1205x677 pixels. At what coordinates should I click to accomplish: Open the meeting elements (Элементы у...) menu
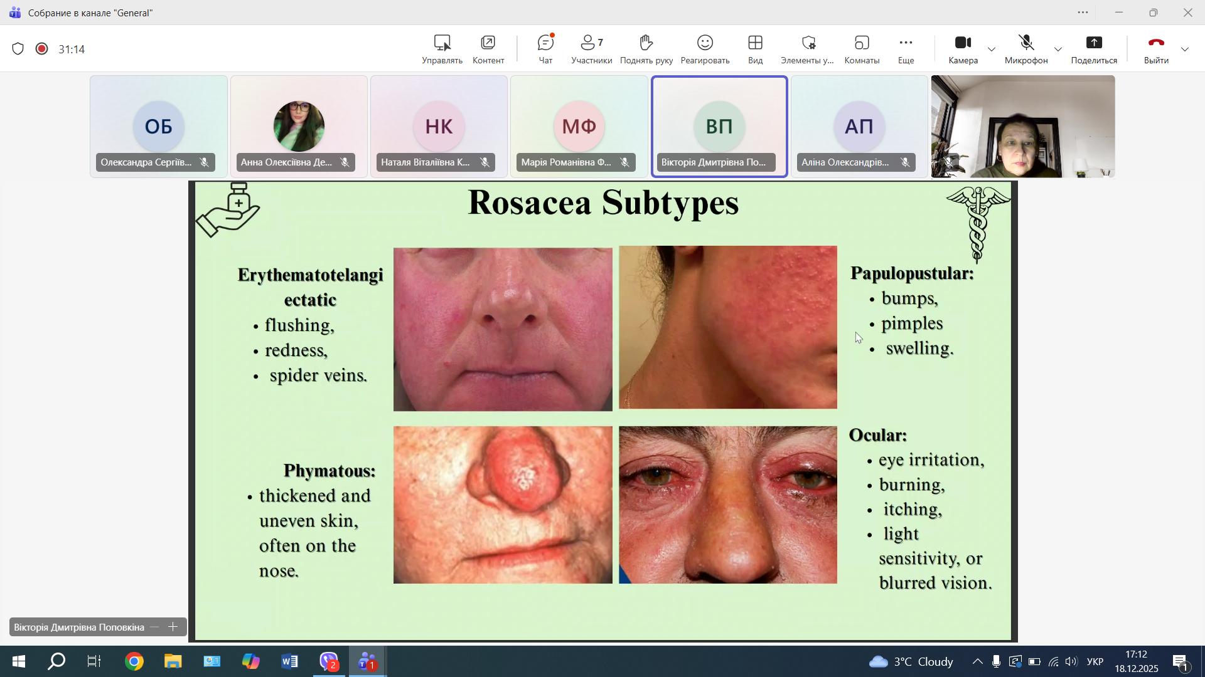(x=808, y=49)
